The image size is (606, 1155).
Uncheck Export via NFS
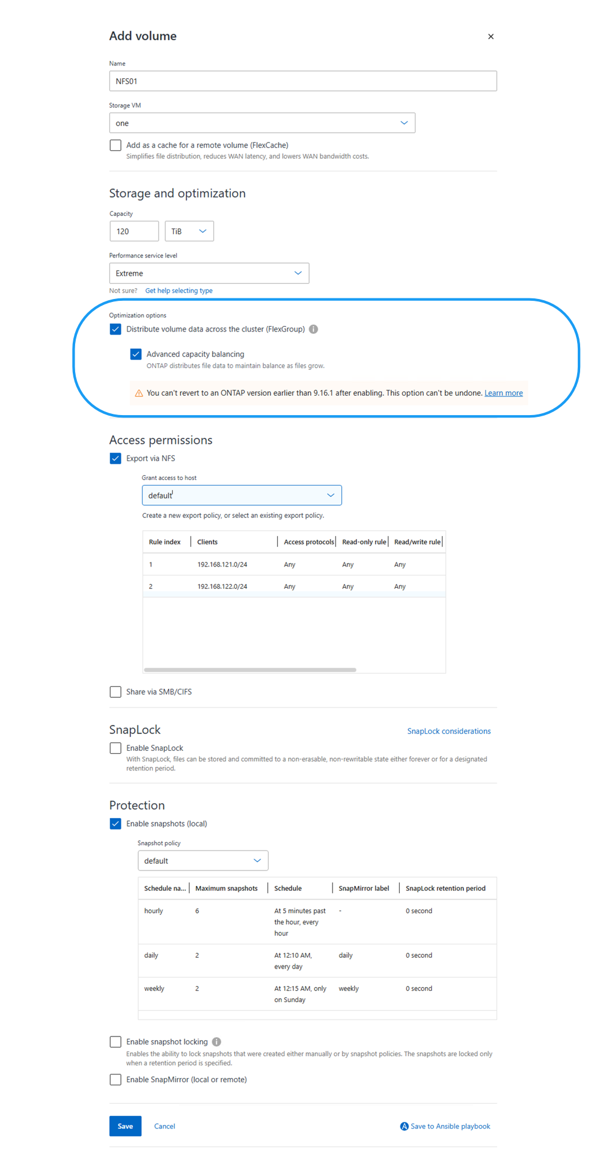coord(115,458)
